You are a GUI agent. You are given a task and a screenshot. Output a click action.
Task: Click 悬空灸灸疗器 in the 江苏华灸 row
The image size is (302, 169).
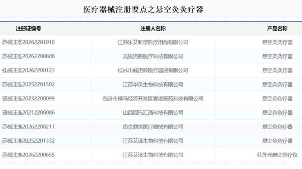coord(277,84)
